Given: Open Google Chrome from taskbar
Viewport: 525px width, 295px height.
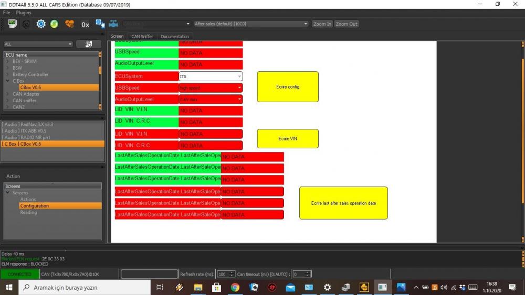Looking at the screenshot, I should tap(235, 287).
